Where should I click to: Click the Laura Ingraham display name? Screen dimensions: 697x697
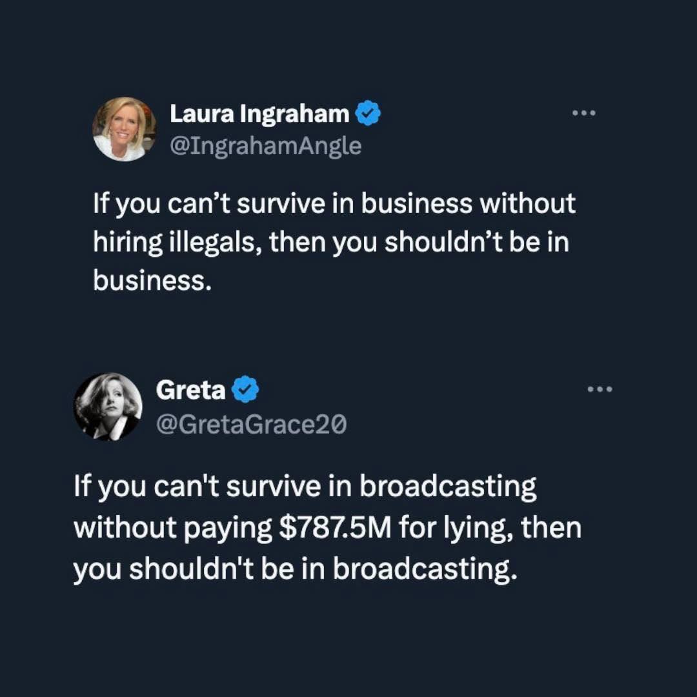coord(259,114)
